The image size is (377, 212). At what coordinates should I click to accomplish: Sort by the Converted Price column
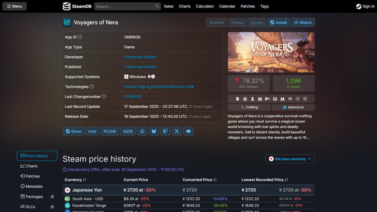pyautogui.click(x=199, y=180)
